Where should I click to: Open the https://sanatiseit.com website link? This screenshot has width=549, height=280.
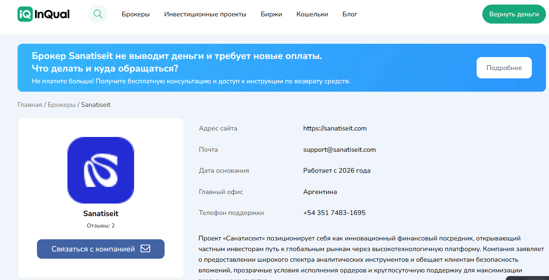click(335, 128)
